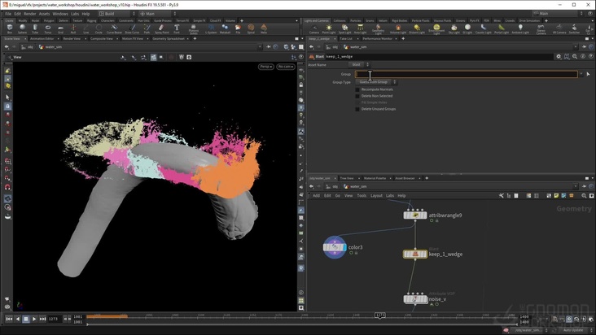Open the Group Type dropdown
This screenshot has width=596, height=335.
click(375, 82)
